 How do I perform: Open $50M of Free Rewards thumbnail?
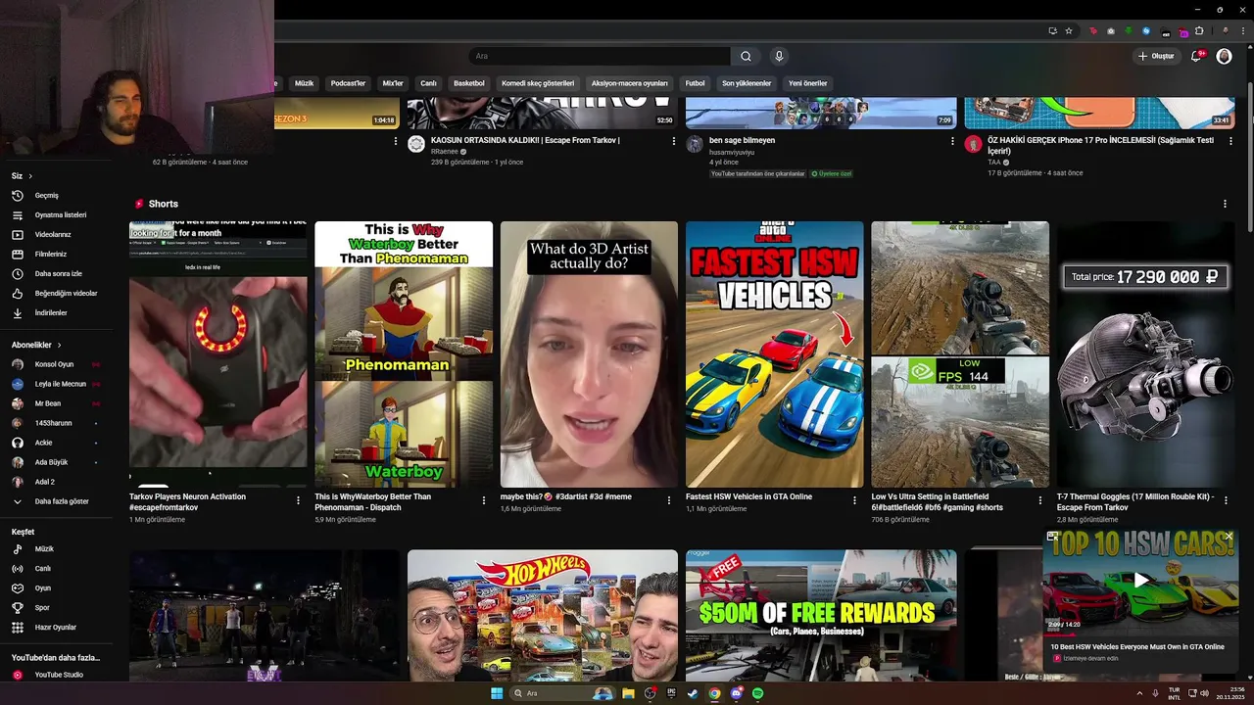click(821, 615)
